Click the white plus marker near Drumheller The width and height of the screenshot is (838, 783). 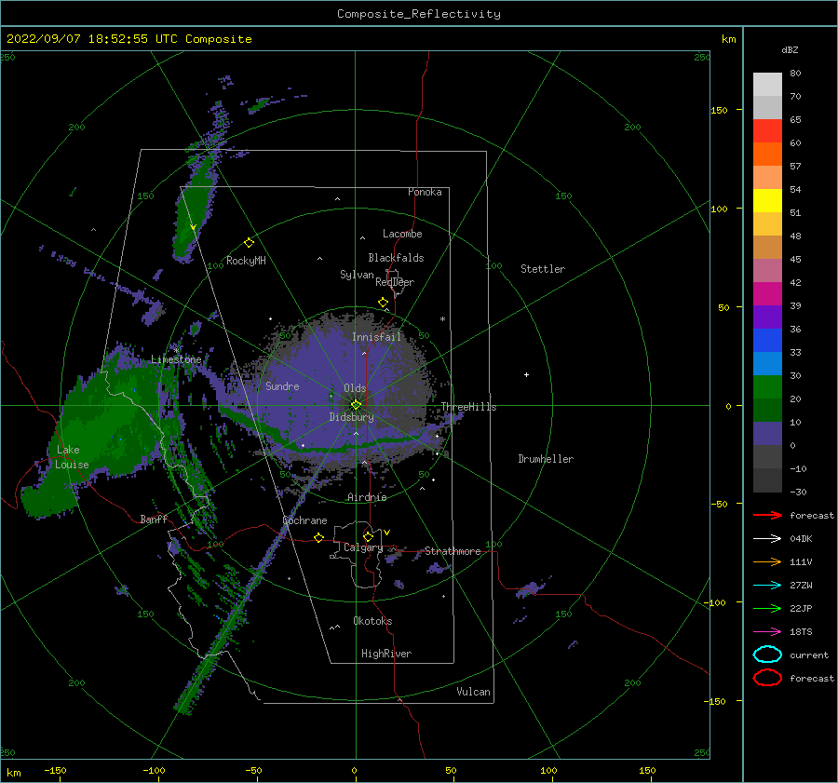526,374
